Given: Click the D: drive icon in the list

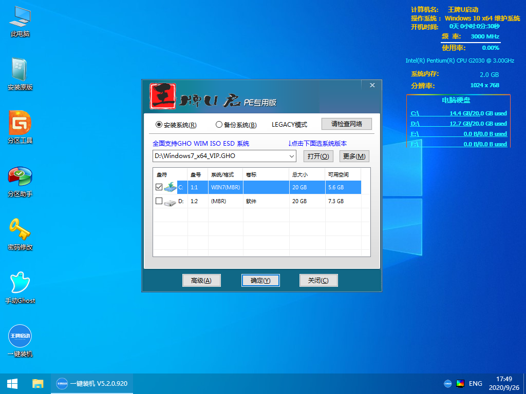Looking at the screenshot, I should click(170, 202).
